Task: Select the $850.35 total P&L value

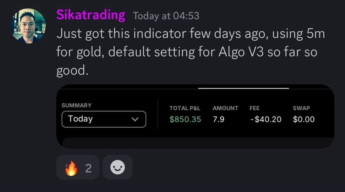Action: click(x=185, y=119)
